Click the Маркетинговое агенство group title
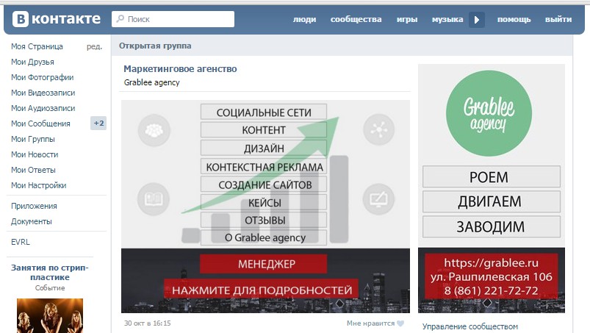 pos(180,69)
